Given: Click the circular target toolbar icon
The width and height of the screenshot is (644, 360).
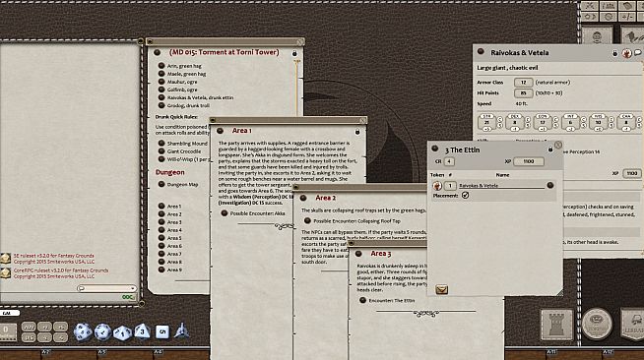Looking at the screenshot, I should pos(609,17).
